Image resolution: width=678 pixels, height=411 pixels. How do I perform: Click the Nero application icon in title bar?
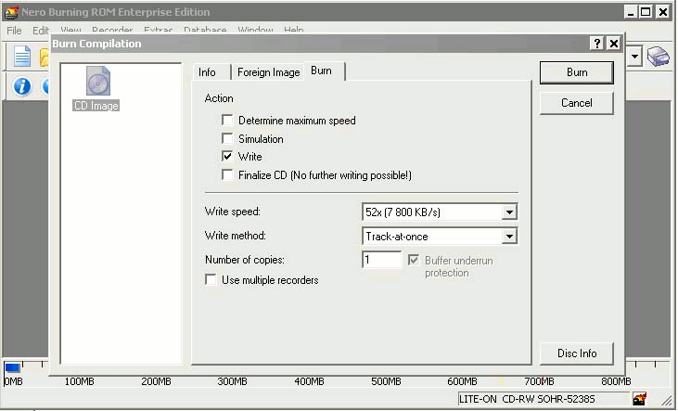pyautogui.click(x=11, y=12)
